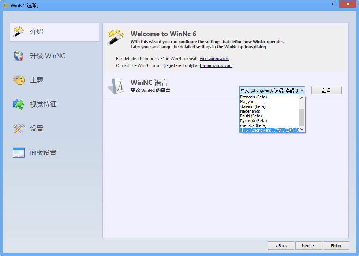Minimize the WinNC 选项 window

[x=324, y=5]
